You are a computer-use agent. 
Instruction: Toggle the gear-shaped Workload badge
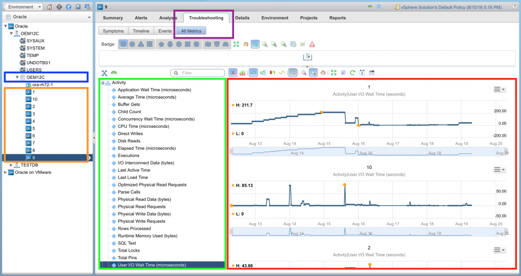[x=132, y=44]
